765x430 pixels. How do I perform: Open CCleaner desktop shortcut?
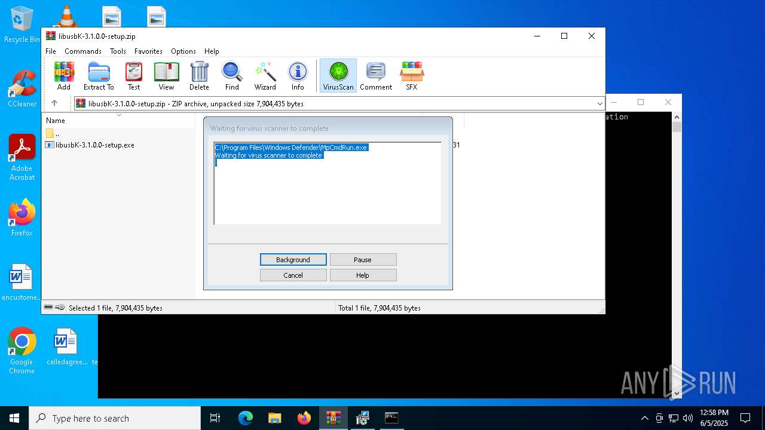[x=22, y=89]
